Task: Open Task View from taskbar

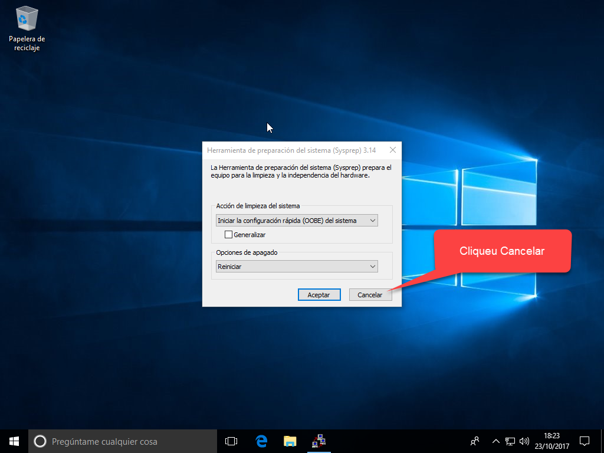Action: tap(231, 441)
